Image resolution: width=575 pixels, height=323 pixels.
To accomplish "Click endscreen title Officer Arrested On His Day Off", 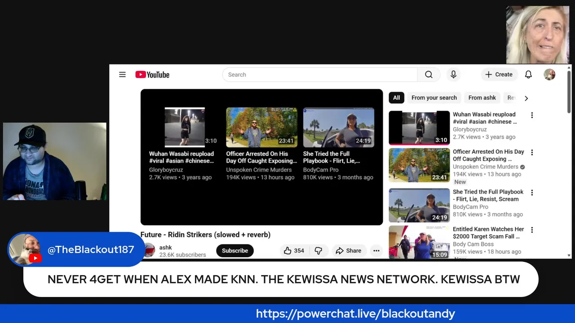I will coord(261,157).
